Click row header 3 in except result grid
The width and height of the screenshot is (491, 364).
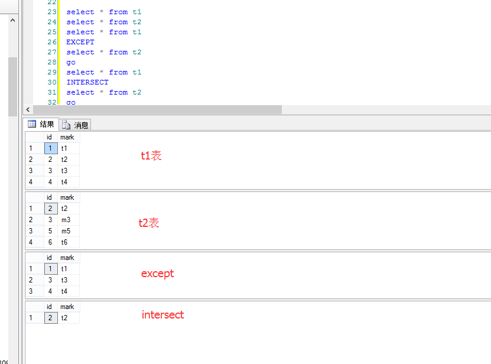pos(34,291)
